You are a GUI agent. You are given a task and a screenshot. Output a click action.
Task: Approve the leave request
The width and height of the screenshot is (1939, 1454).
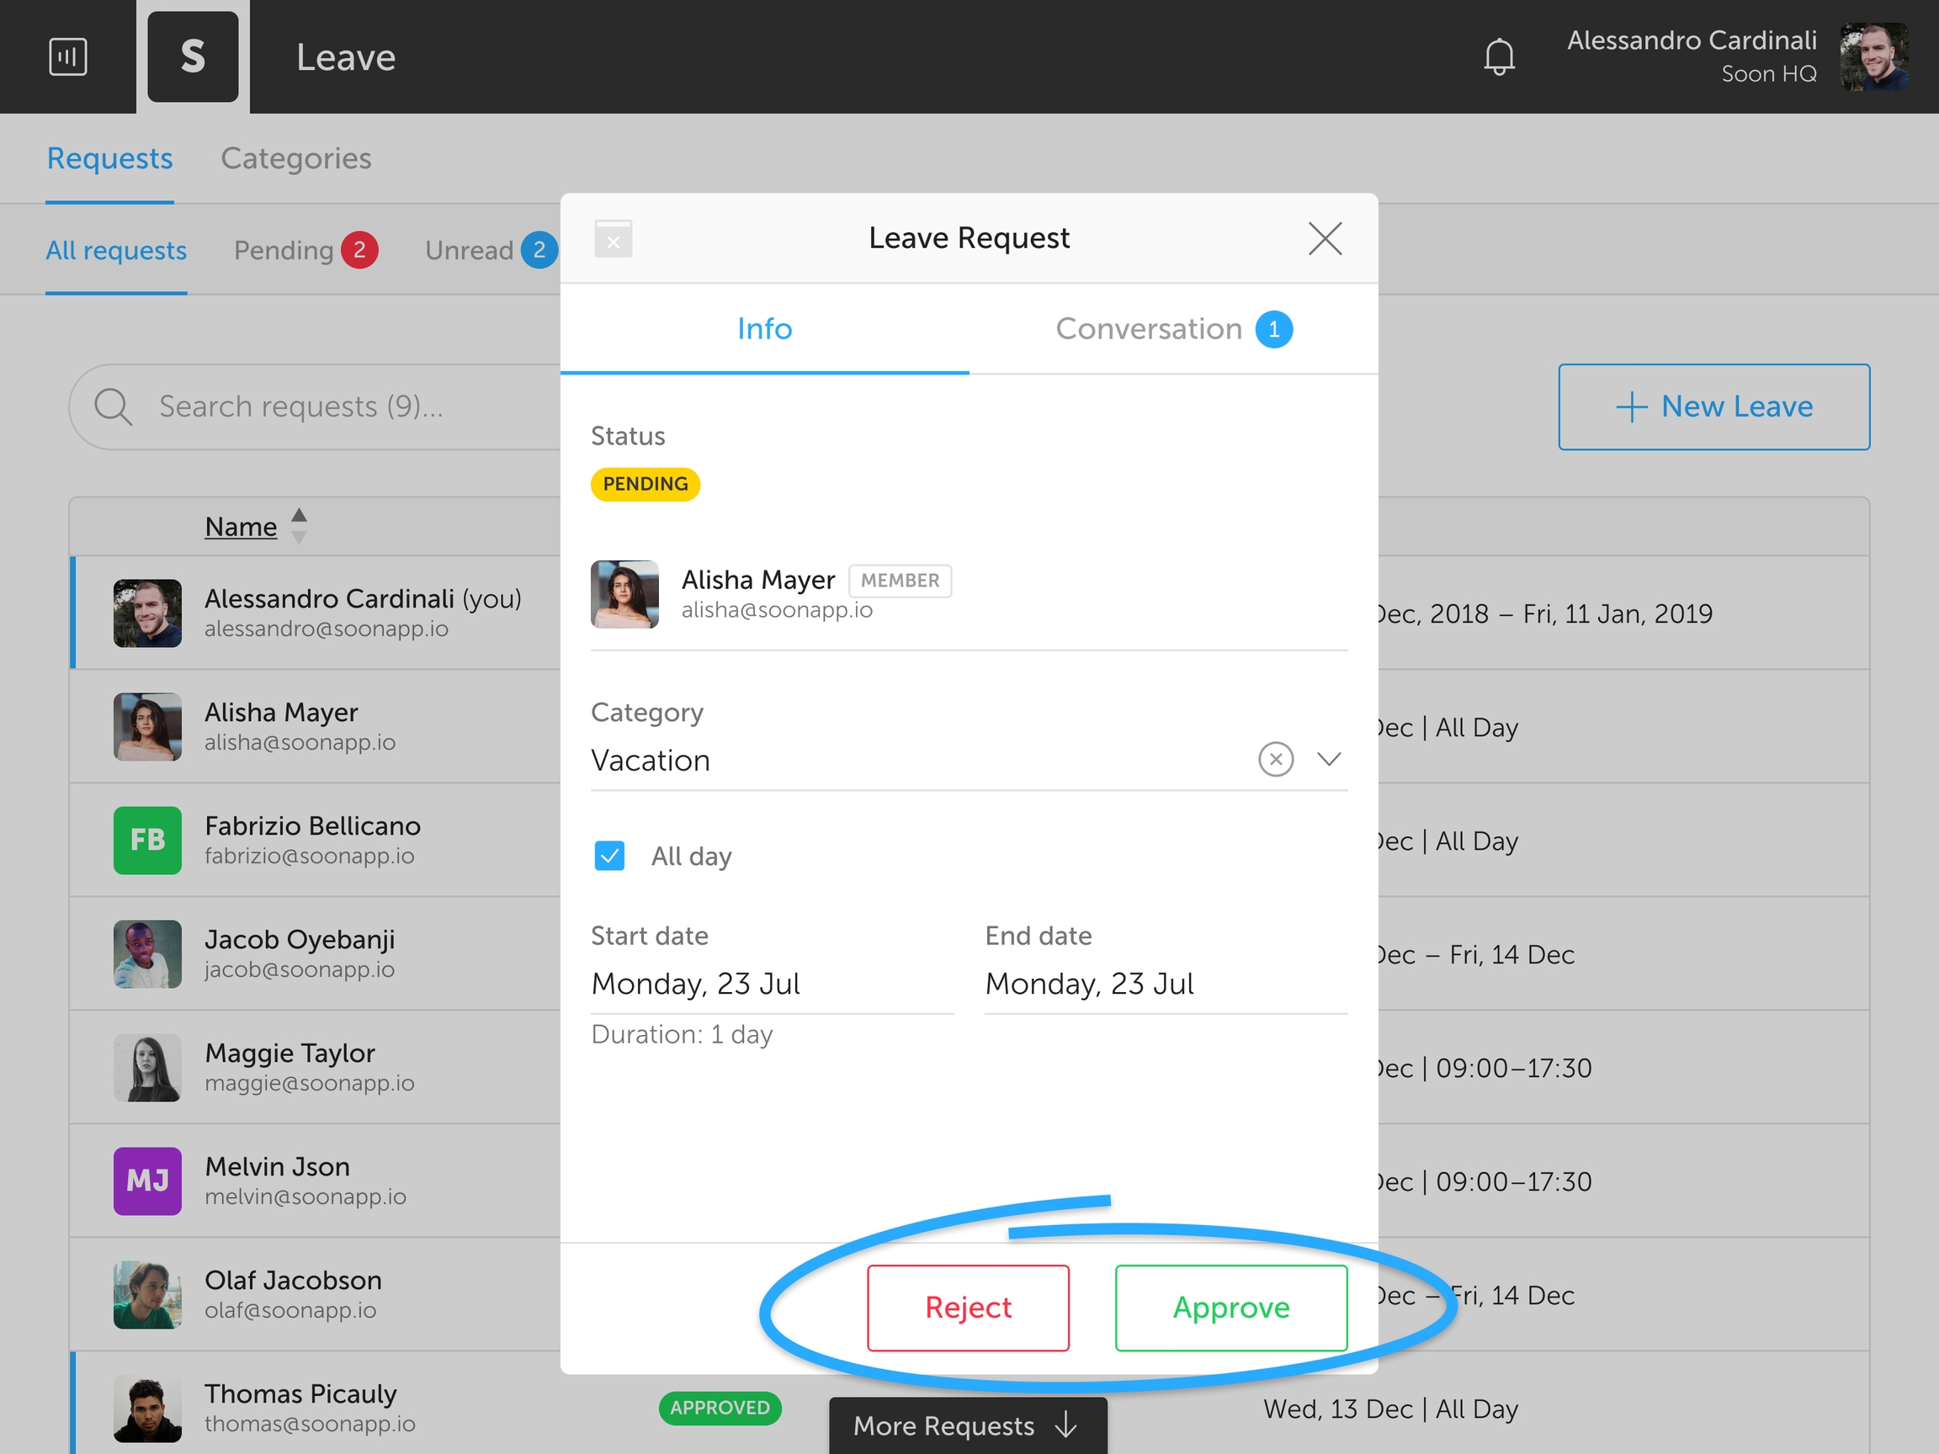(1230, 1307)
